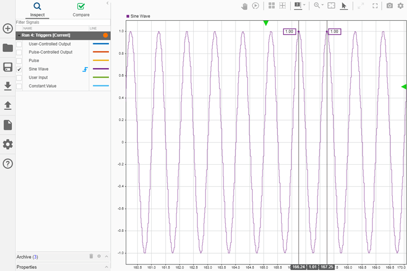The image size is (407, 271).
Task: Open visualization settings gear in the plot toolbar
Action: [401, 6]
